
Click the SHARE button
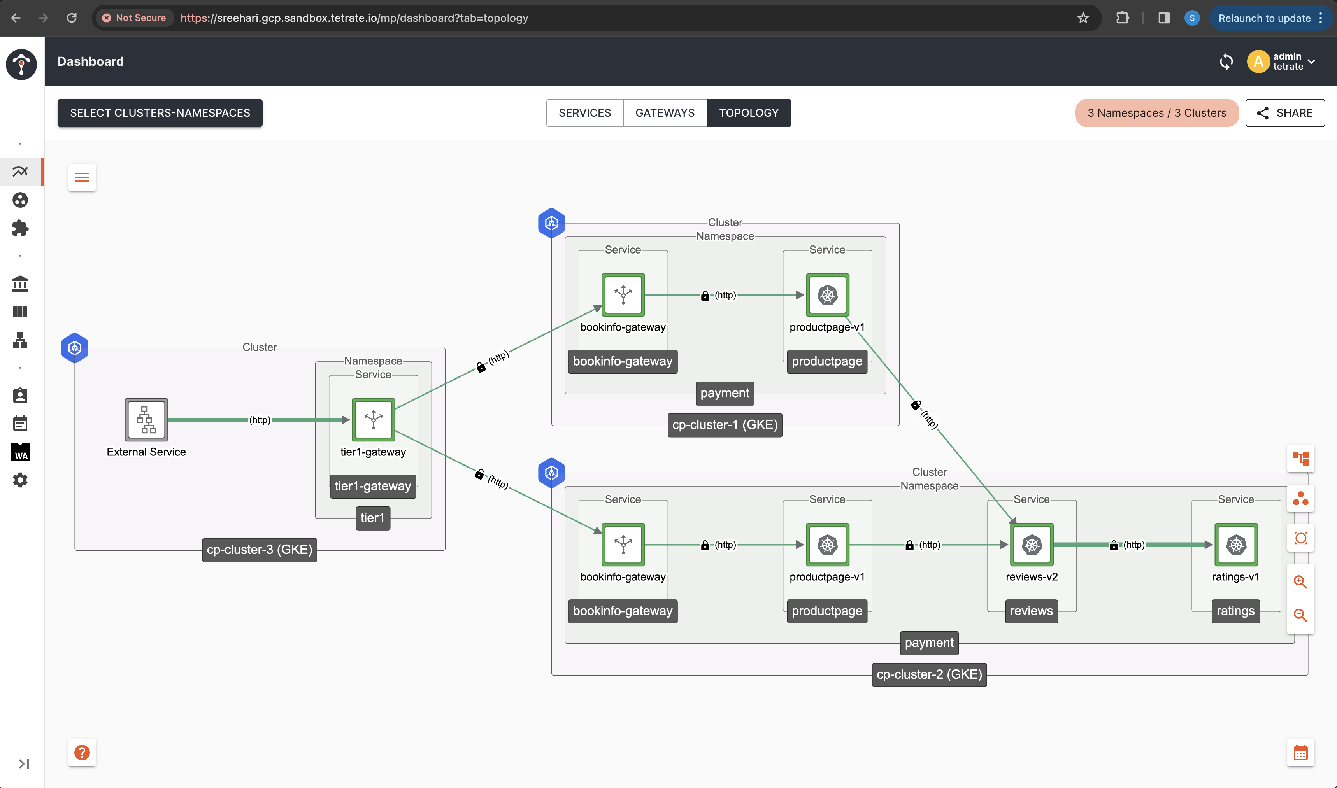[1285, 113]
